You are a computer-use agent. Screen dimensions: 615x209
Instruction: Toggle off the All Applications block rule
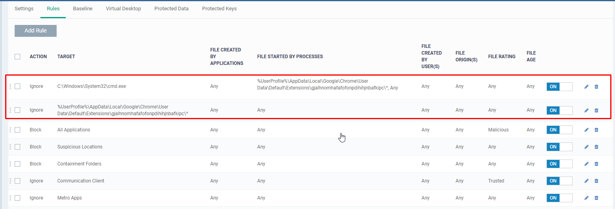click(559, 130)
